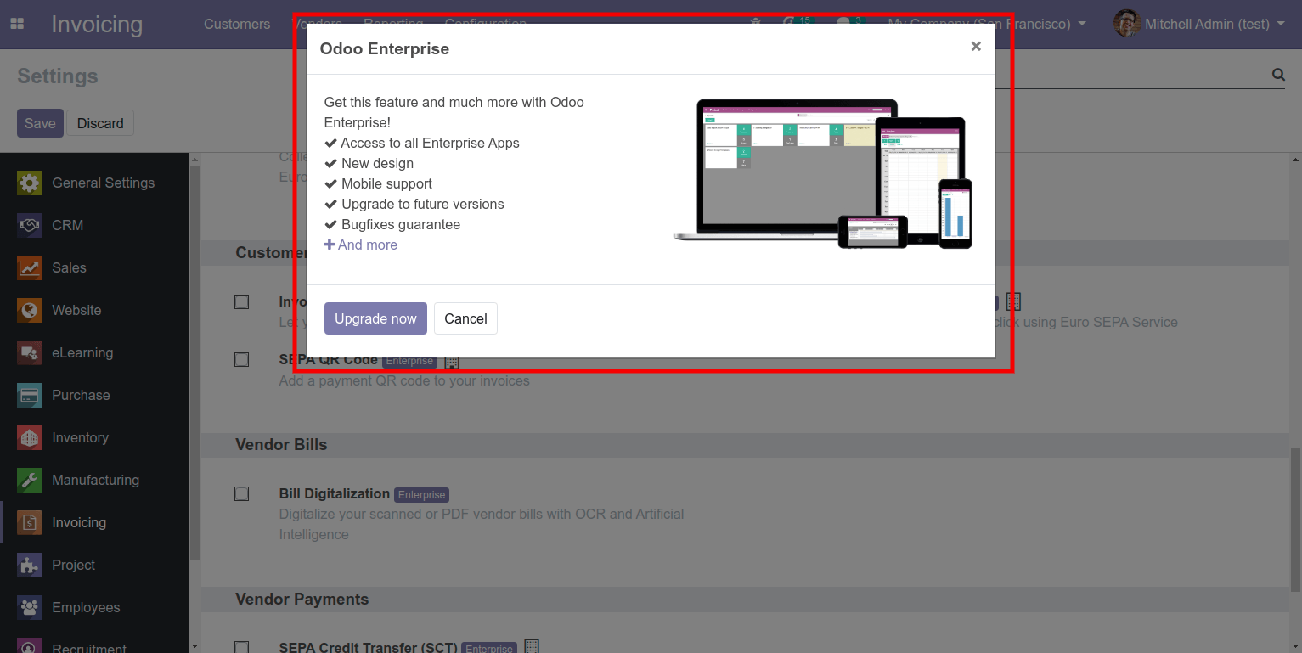Viewport: 1302px width, 653px height.
Task: Click the Save button
Action: 40,123
